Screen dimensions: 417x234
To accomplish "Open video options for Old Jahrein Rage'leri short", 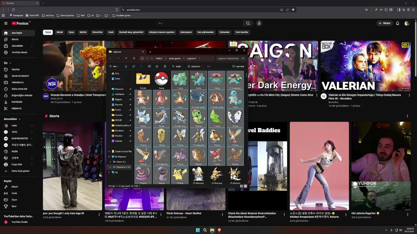I will 407,214.
